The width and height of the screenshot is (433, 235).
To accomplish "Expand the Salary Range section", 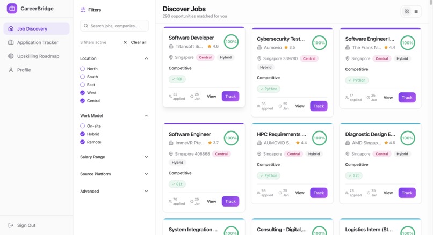I will point(114,157).
